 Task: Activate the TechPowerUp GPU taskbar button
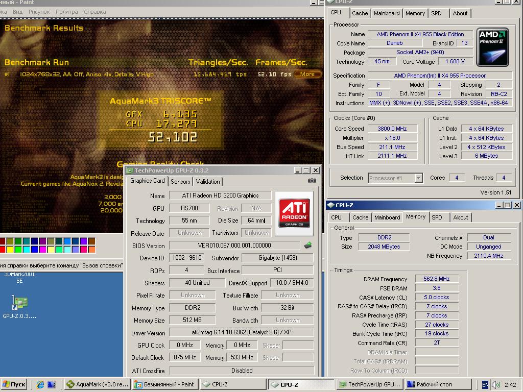click(370, 384)
